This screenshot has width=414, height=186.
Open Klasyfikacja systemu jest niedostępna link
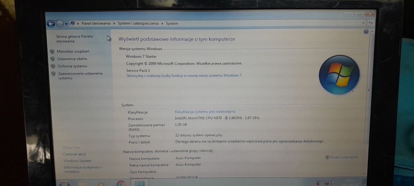(205, 112)
